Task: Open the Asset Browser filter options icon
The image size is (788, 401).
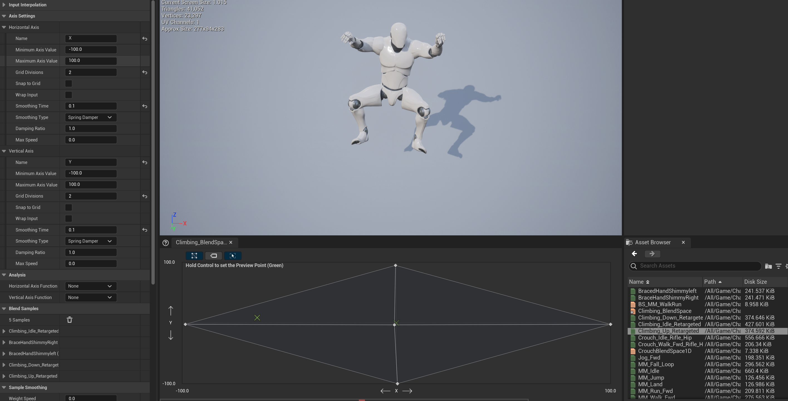Action: pyautogui.click(x=779, y=266)
